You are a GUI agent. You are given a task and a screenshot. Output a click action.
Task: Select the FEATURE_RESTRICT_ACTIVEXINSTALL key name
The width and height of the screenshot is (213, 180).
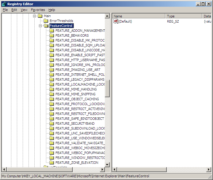[80, 109]
